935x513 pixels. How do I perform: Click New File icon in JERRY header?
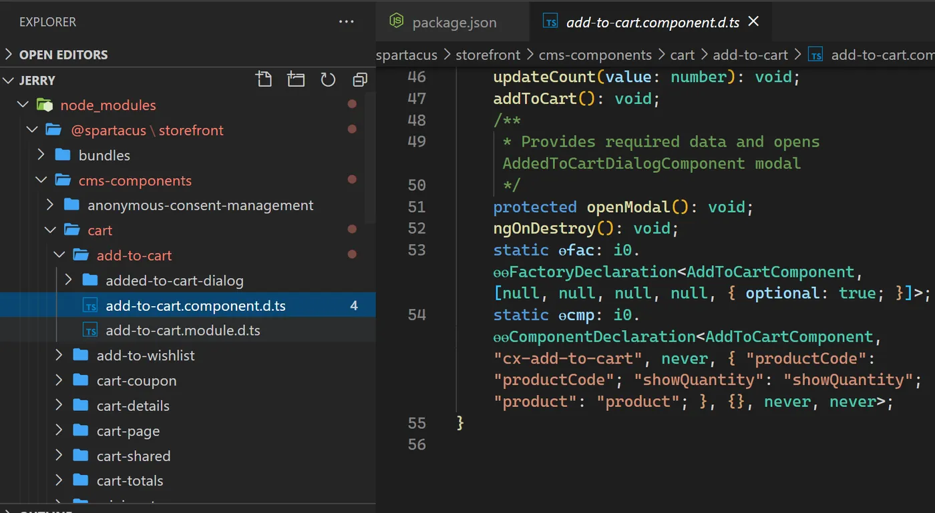click(x=264, y=80)
